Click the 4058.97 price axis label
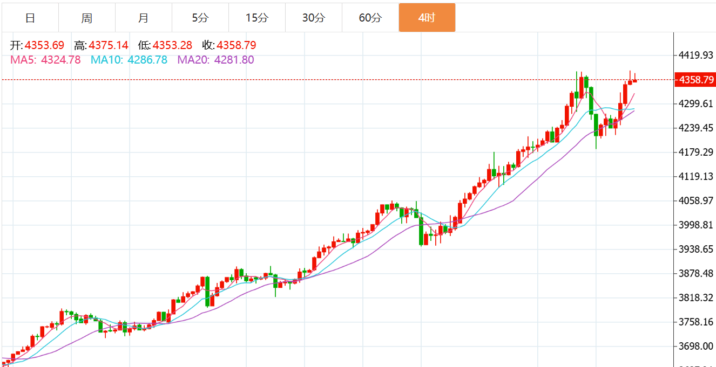Image resolution: width=716 pixels, height=367 pixels. click(695, 200)
